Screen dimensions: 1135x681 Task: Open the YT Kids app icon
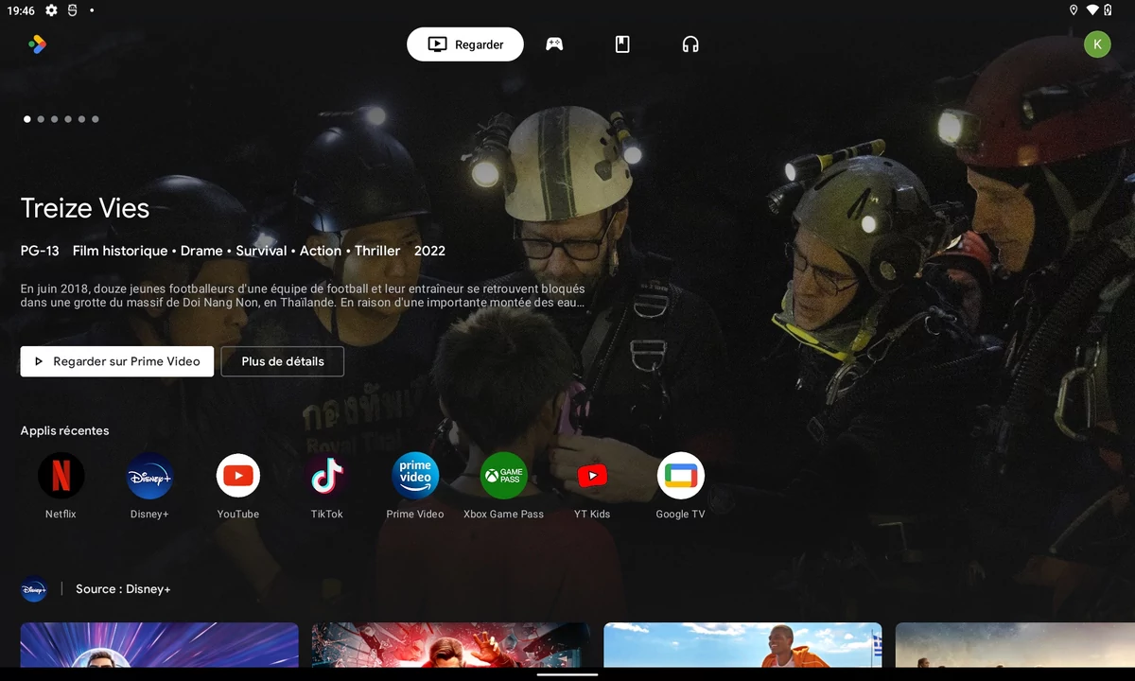tap(592, 475)
